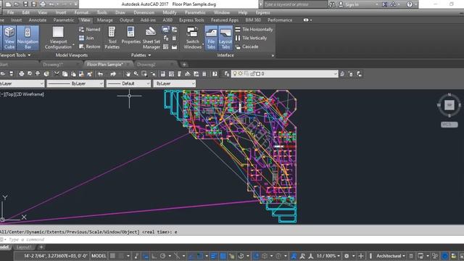Image resolution: width=464 pixels, height=261 pixels.
Task: Open Layer Properties Manager icon
Action: coord(227,74)
